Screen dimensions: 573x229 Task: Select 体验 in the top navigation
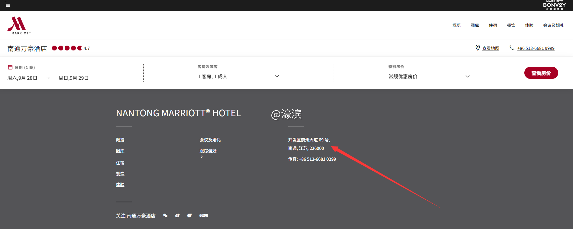[529, 25]
